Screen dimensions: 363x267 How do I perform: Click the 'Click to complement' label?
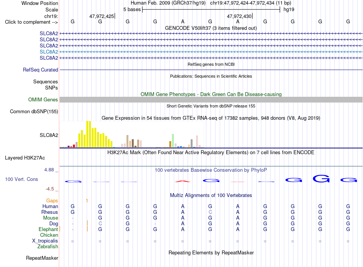[x=31, y=22]
